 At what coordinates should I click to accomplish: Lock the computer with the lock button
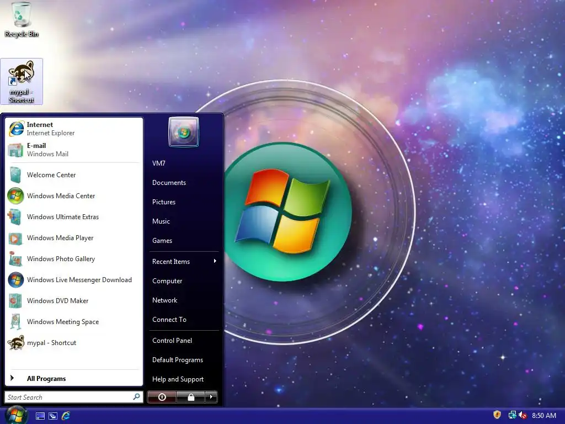(190, 397)
